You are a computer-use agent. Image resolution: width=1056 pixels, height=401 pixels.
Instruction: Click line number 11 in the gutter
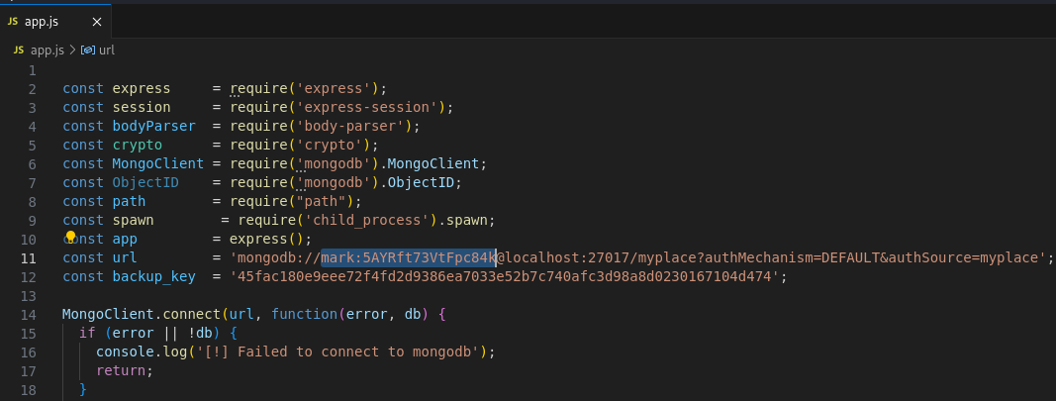click(29, 258)
